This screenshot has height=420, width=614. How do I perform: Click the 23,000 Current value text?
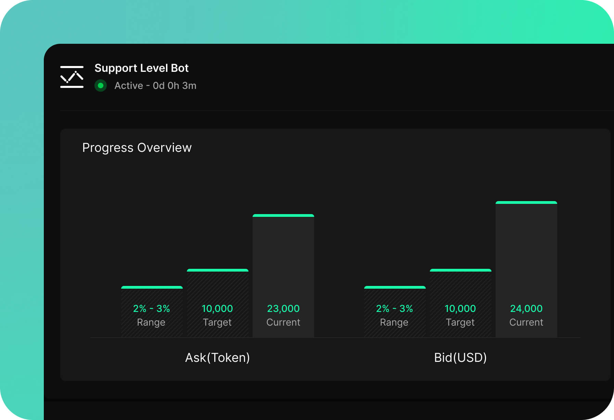[283, 308]
